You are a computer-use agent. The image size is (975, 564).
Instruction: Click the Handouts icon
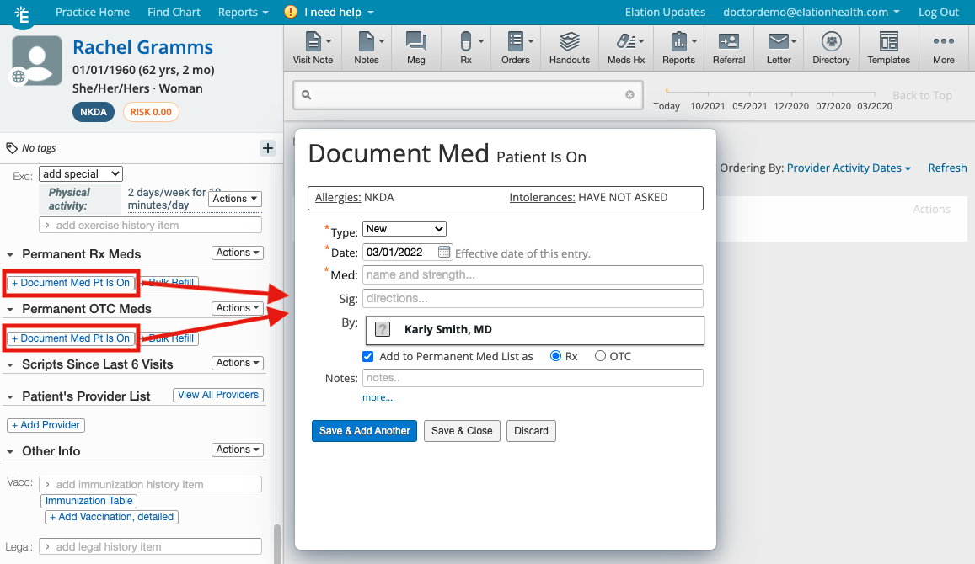coord(569,46)
